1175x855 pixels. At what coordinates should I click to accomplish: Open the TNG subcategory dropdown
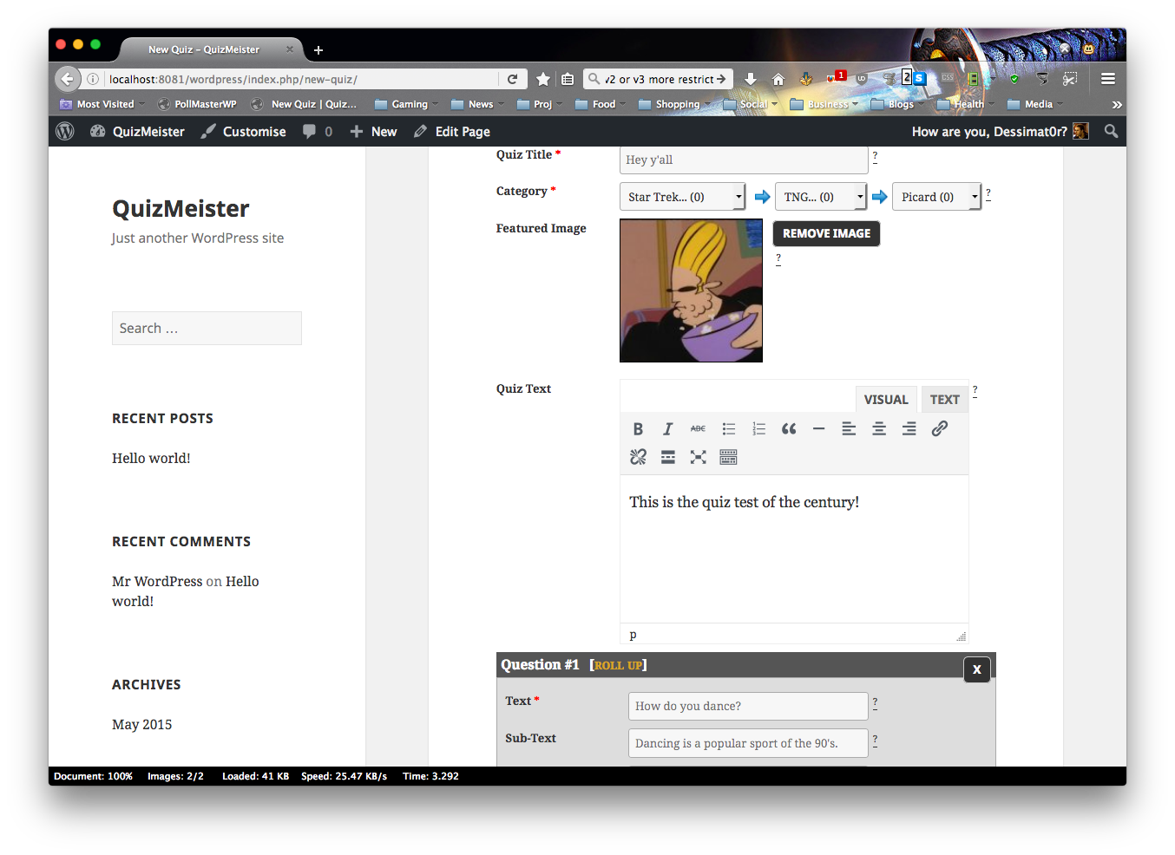820,197
